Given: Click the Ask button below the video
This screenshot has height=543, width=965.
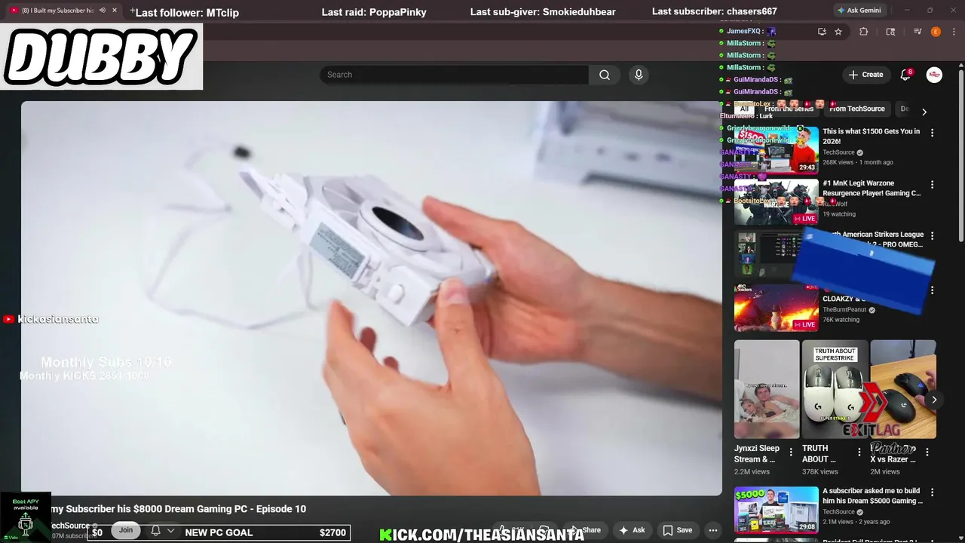Looking at the screenshot, I should (632, 530).
